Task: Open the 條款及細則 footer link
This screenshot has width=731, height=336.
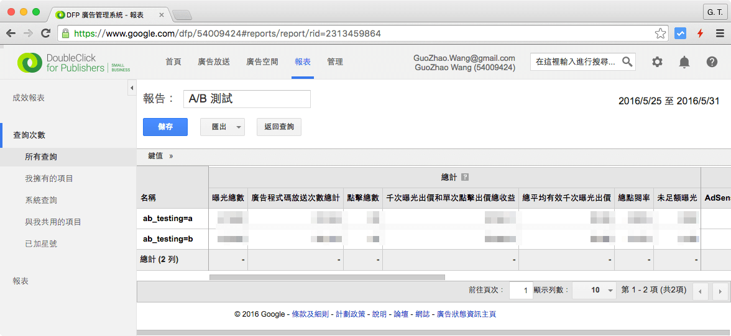Action: (311, 314)
